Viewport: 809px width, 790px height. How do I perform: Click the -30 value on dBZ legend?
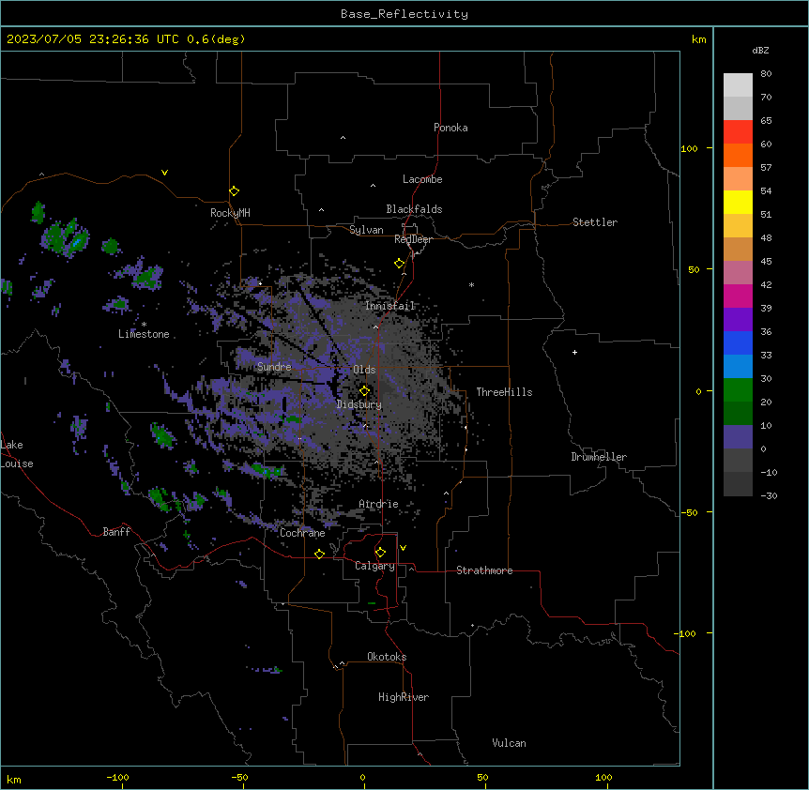(769, 496)
